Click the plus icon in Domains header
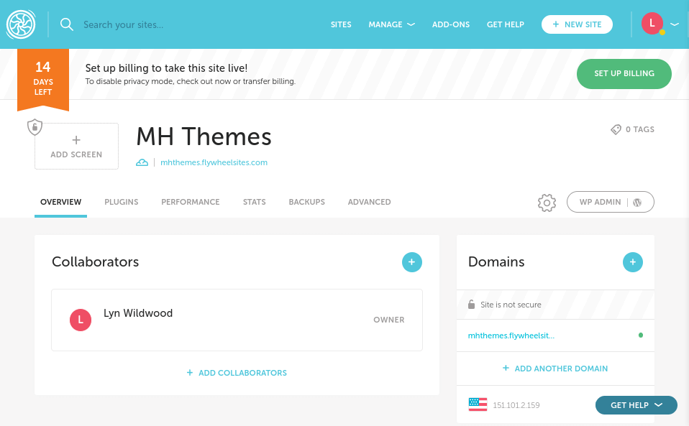This screenshot has height=426, width=689. tap(633, 262)
